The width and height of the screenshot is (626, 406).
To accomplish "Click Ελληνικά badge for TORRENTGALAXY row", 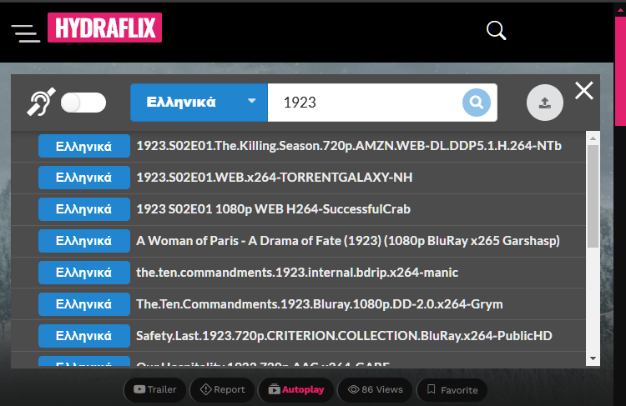I will pyautogui.click(x=84, y=178).
